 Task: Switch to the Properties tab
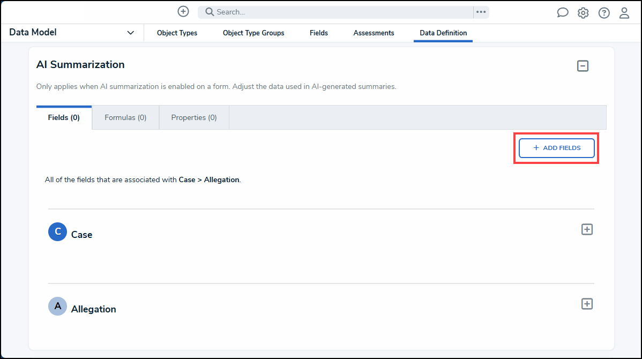click(193, 117)
